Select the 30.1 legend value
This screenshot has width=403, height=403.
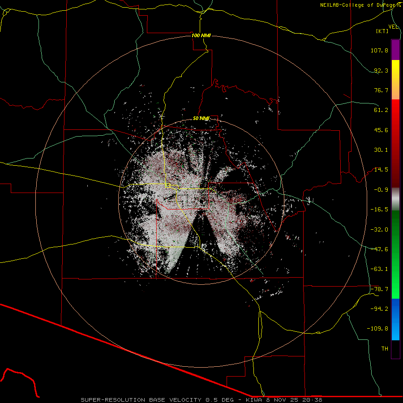381,150
